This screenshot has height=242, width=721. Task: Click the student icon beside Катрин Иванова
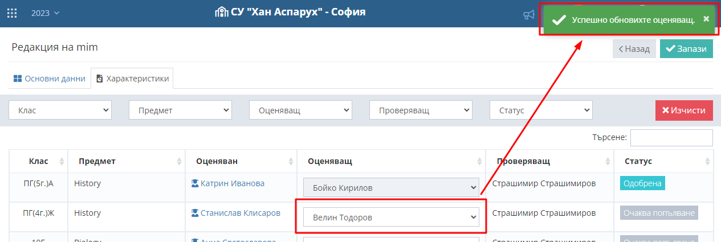click(x=195, y=183)
